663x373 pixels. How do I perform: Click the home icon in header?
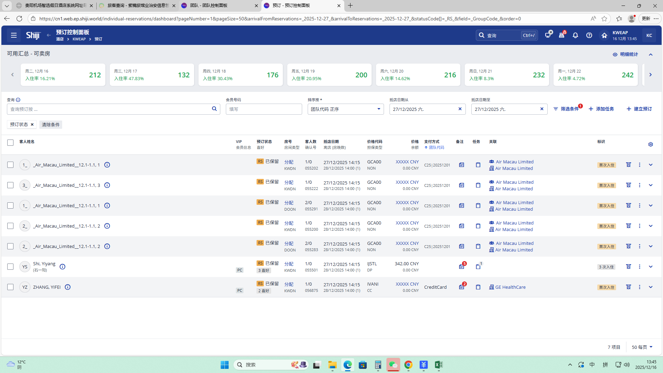(x=604, y=35)
